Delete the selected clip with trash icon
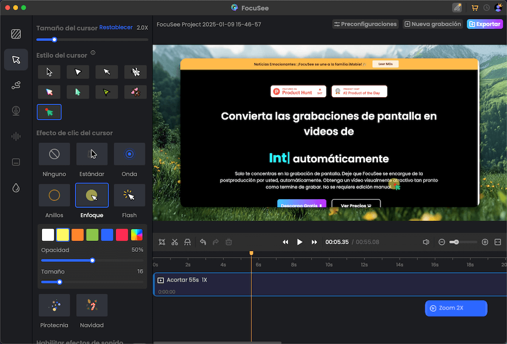Image resolution: width=507 pixels, height=344 pixels. pos(229,242)
